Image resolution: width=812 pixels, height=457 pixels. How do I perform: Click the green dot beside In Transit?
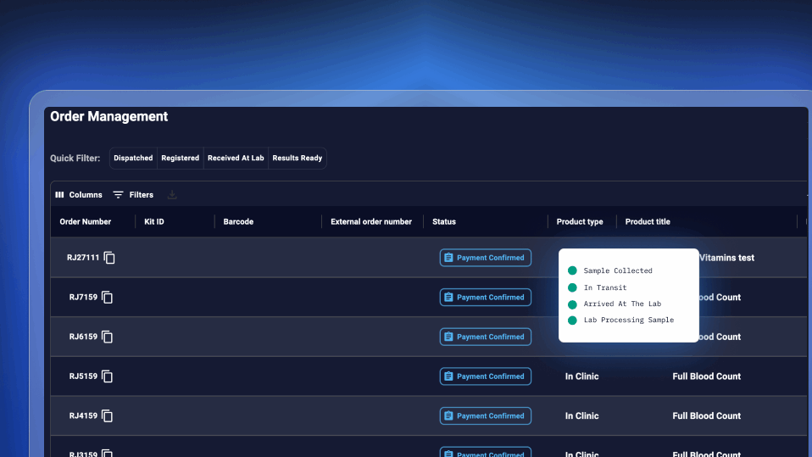tap(572, 287)
